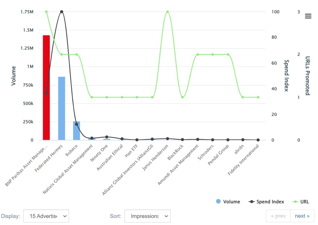This screenshot has width=318, height=225.
Task: Click the Robeco volume bar
Action: tap(77, 131)
